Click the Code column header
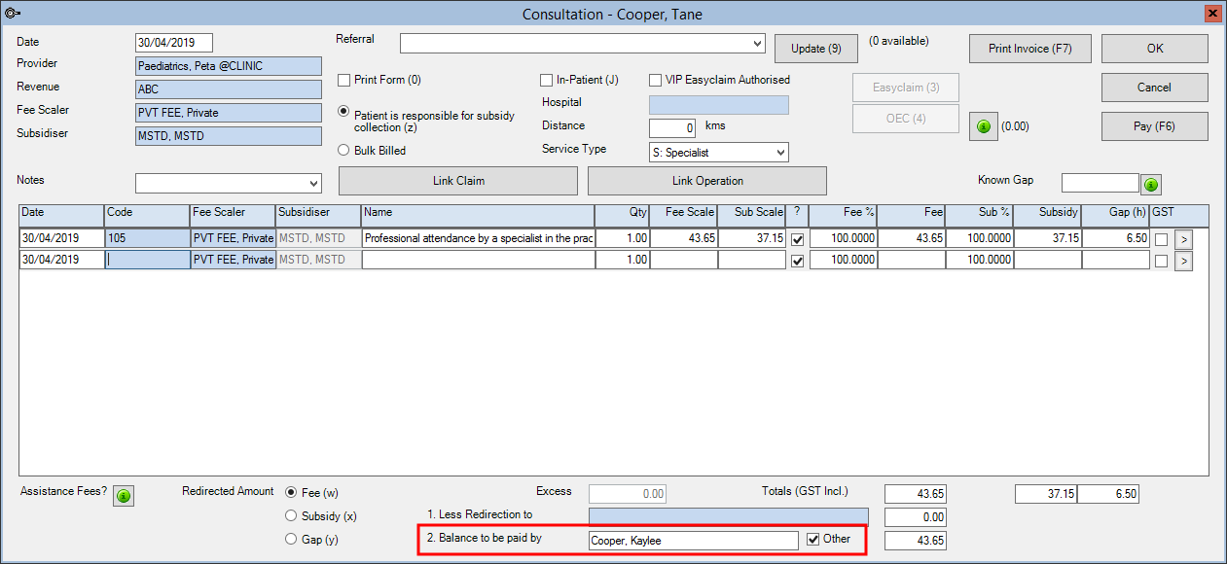The height and width of the screenshot is (564, 1227). click(x=148, y=214)
